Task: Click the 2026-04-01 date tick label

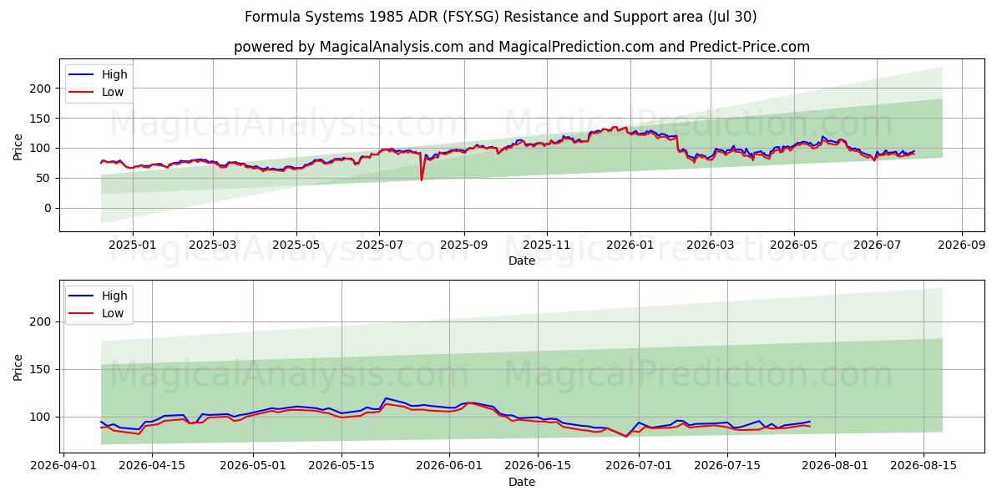Action: (63, 465)
